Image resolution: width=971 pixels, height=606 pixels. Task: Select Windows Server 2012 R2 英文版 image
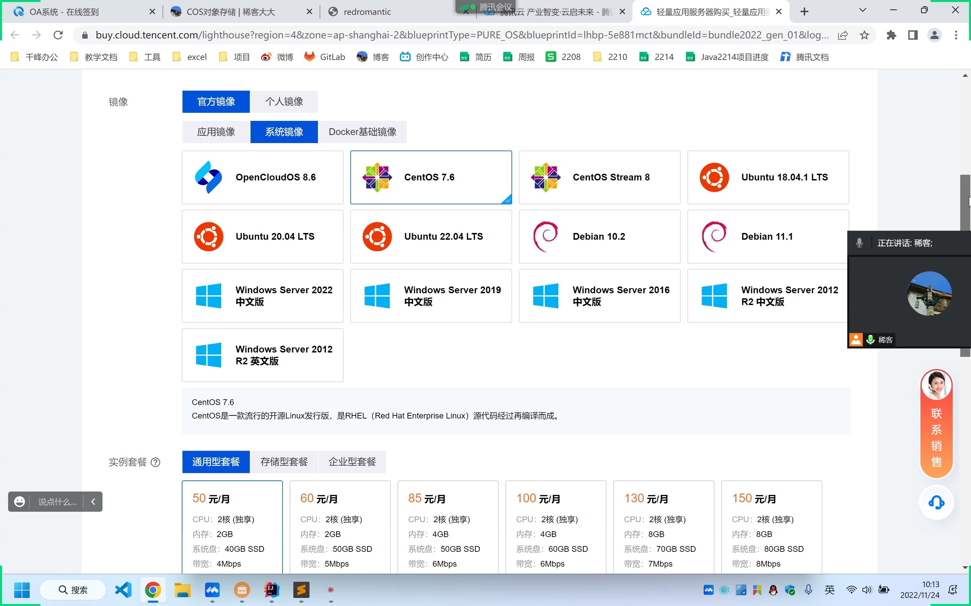pos(262,355)
